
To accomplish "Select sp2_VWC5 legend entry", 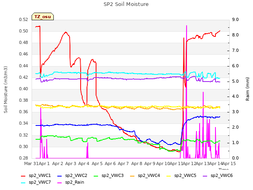I will pos(181,176).
